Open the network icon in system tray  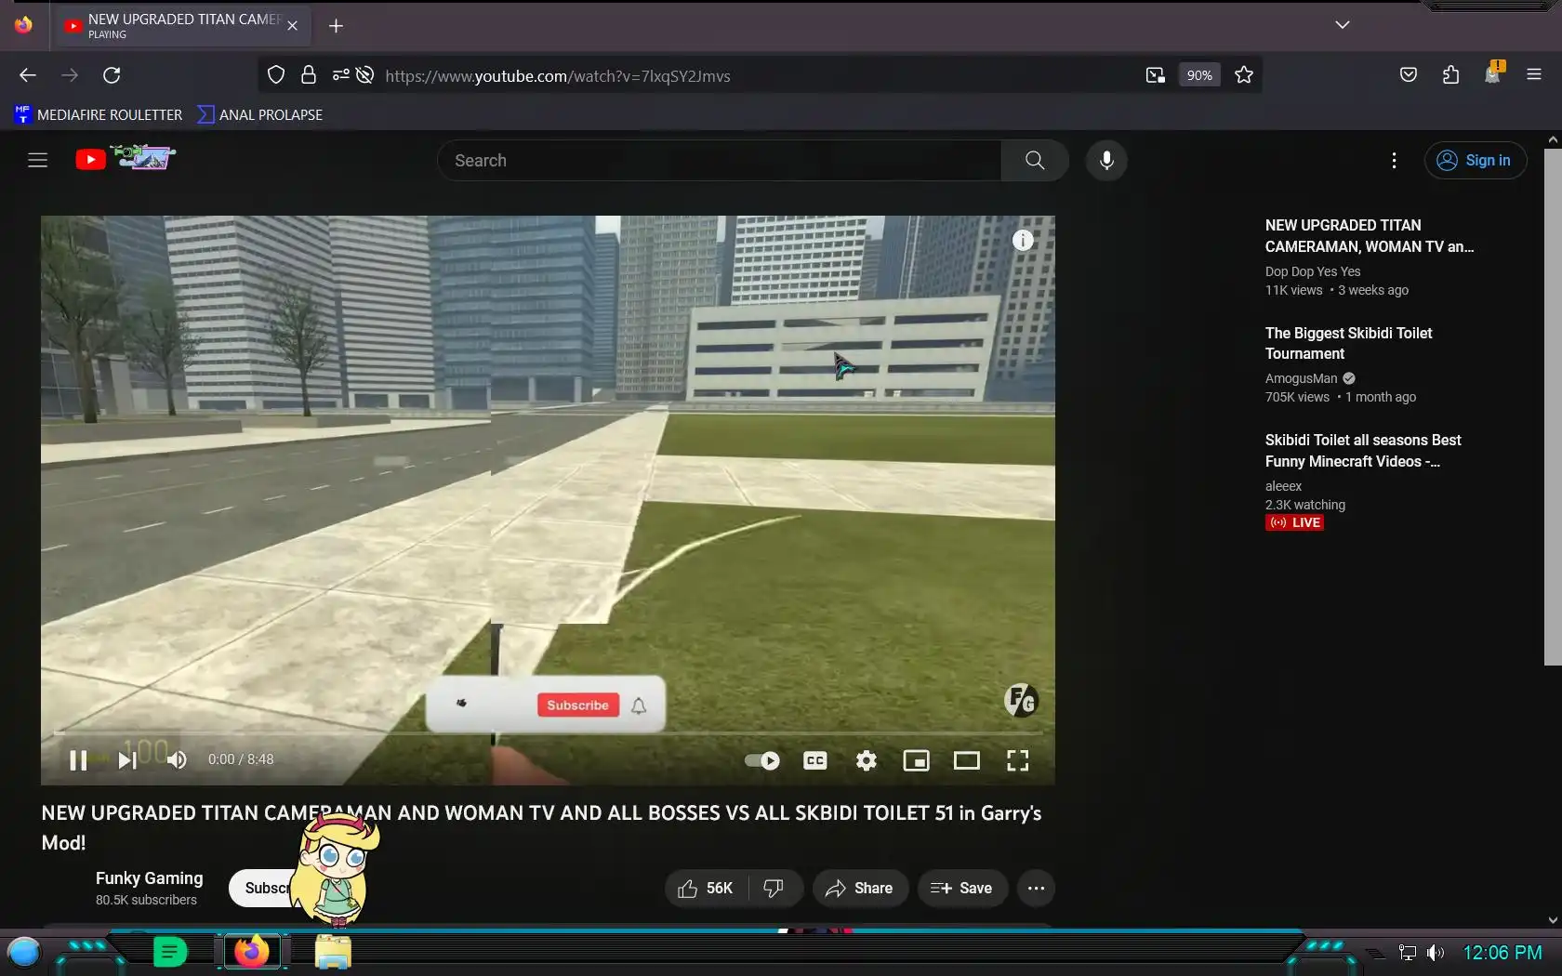click(1408, 953)
